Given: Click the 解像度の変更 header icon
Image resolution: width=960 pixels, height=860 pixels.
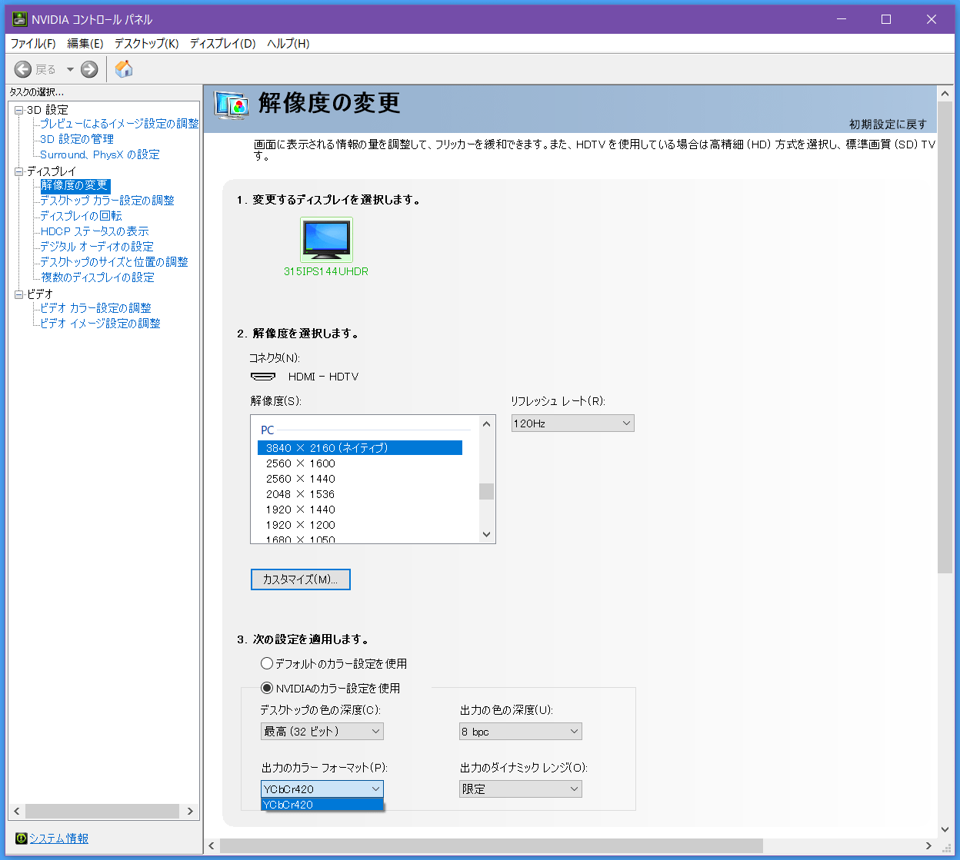Looking at the screenshot, I should click(232, 105).
